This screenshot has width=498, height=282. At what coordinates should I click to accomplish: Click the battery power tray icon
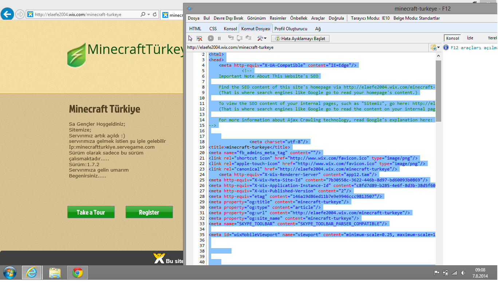pyautogui.click(x=446, y=273)
